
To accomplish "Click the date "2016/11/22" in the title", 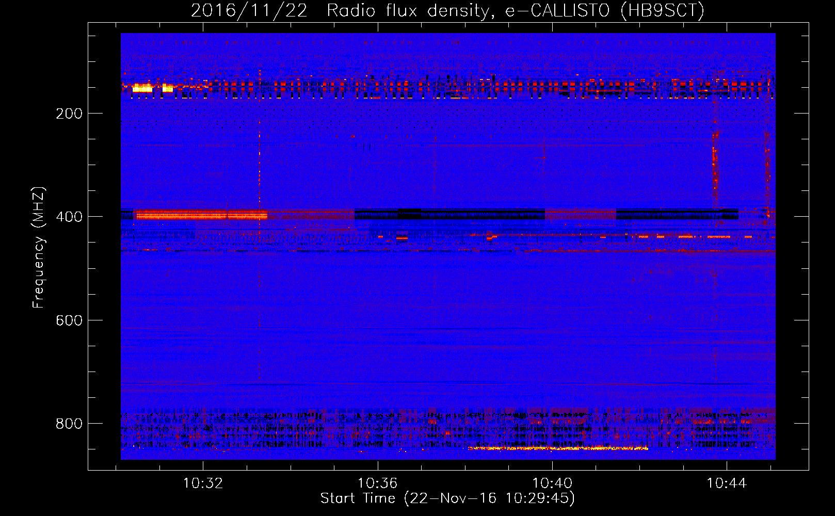I will (249, 10).
